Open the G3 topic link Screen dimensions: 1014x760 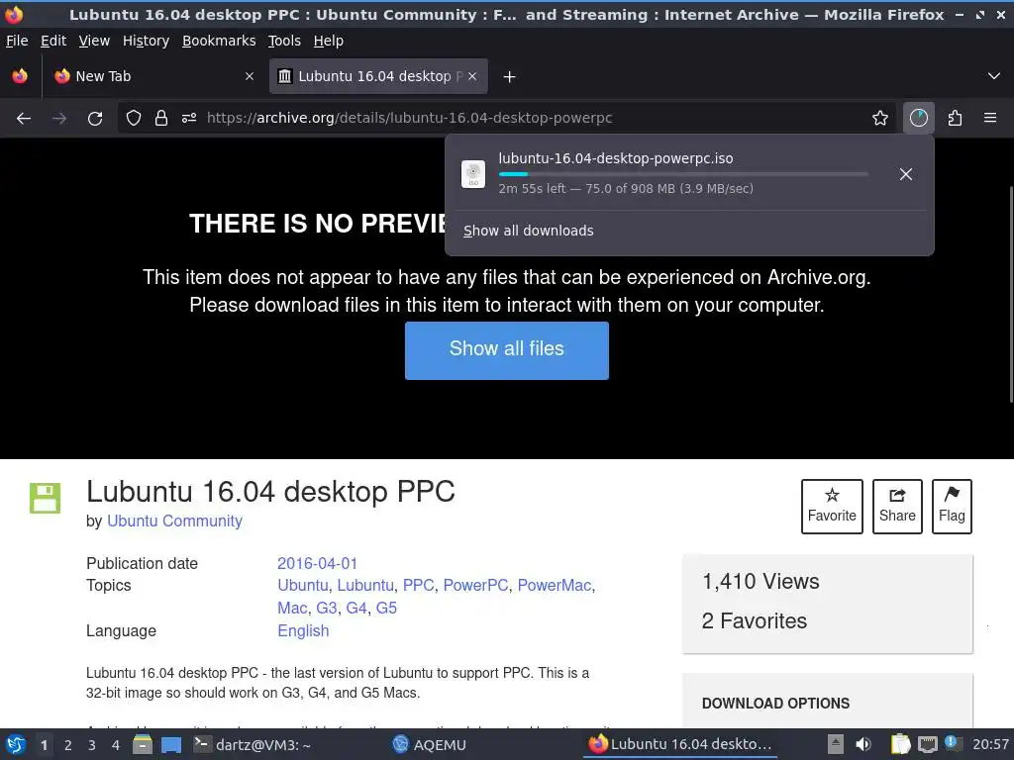pos(326,608)
